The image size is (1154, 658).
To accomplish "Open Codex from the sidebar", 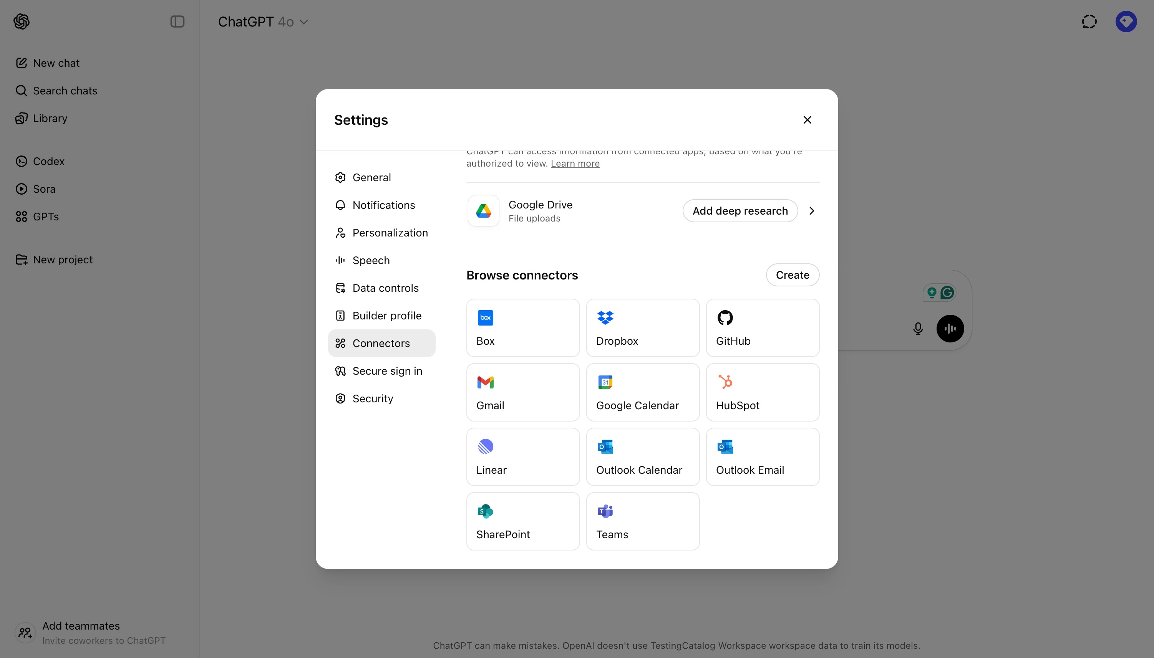I will 40,161.
